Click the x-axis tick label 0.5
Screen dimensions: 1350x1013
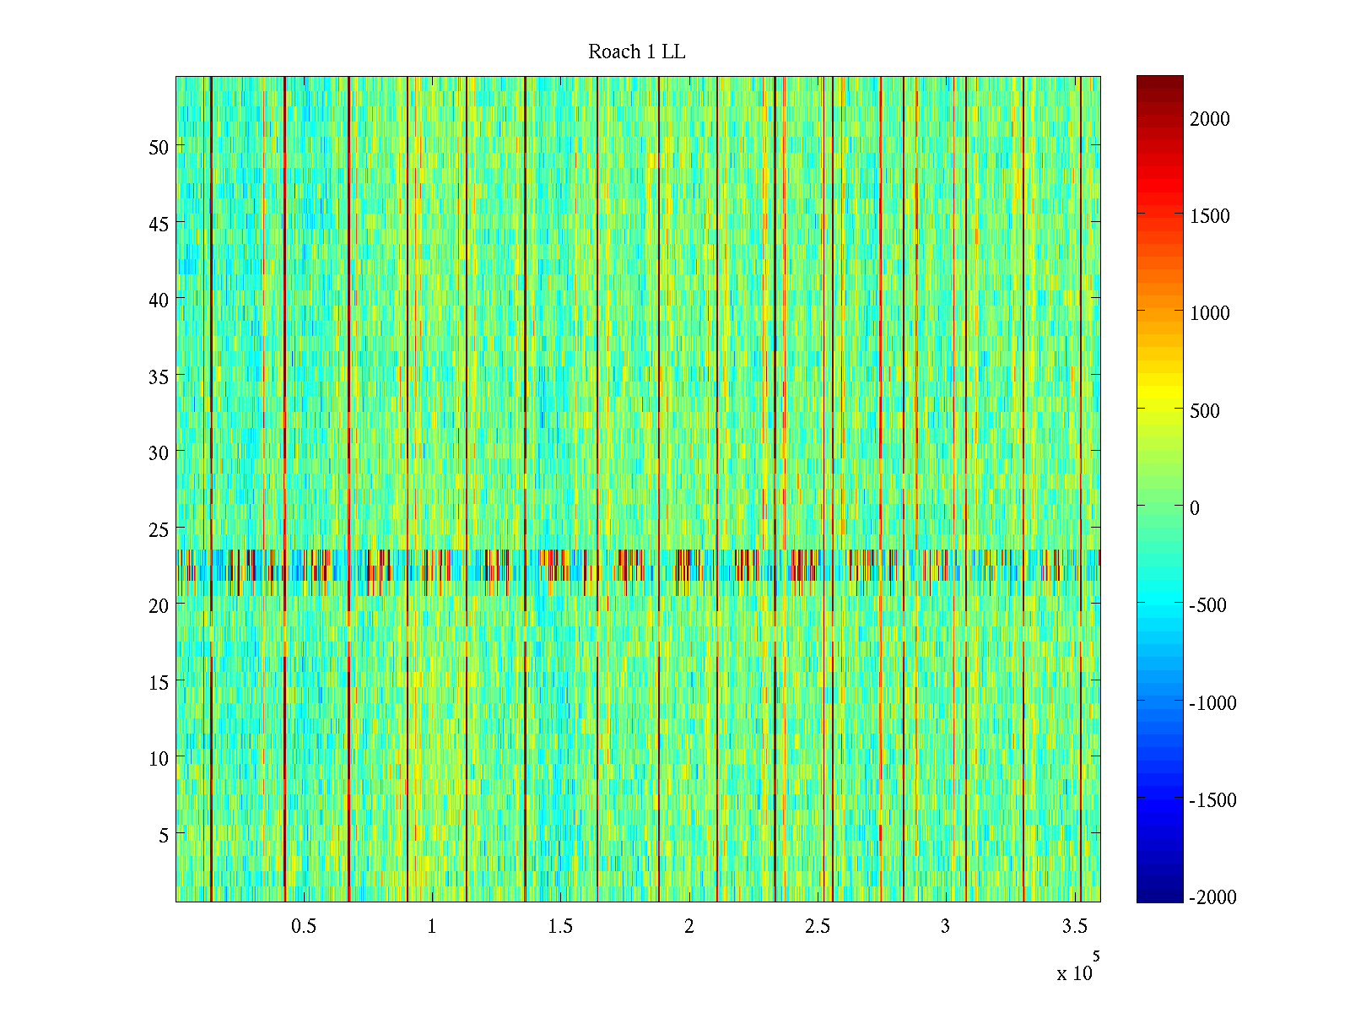[x=304, y=927]
